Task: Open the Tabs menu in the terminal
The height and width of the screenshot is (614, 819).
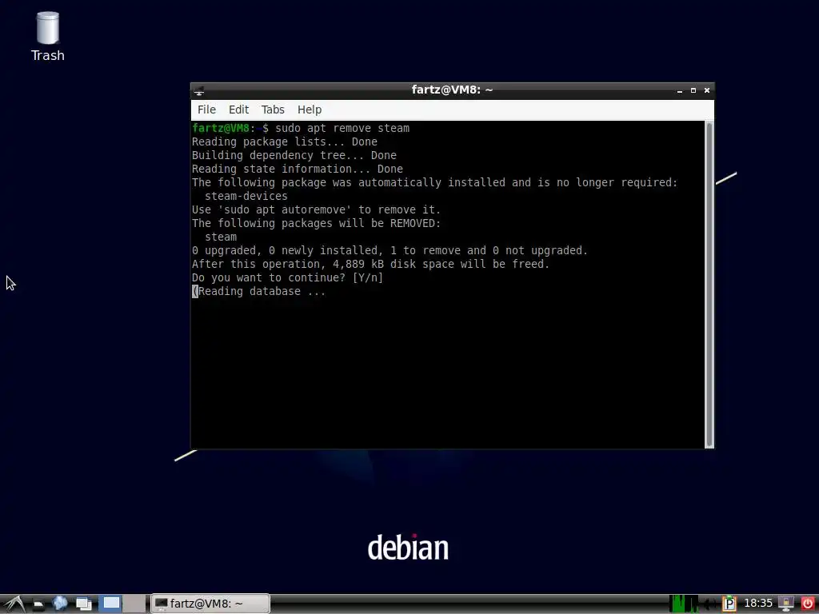Action: [273, 110]
